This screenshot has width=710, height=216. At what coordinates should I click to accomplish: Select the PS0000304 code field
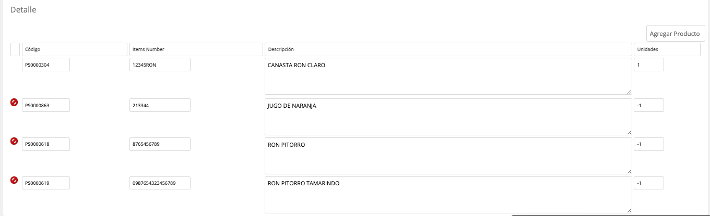[x=46, y=65]
